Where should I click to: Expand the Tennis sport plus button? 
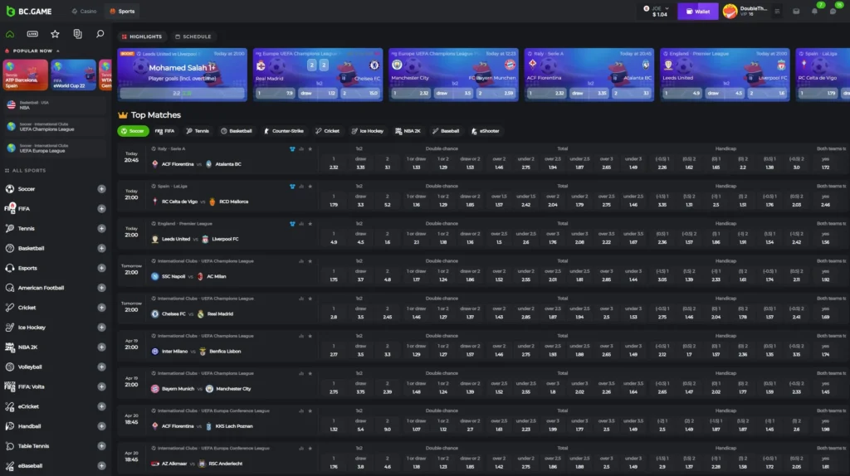[101, 229]
